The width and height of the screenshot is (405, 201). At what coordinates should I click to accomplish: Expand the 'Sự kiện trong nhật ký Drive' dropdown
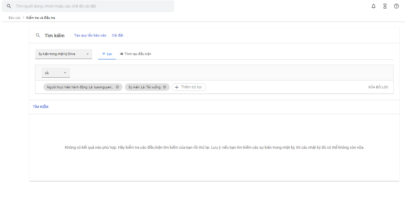click(x=63, y=54)
